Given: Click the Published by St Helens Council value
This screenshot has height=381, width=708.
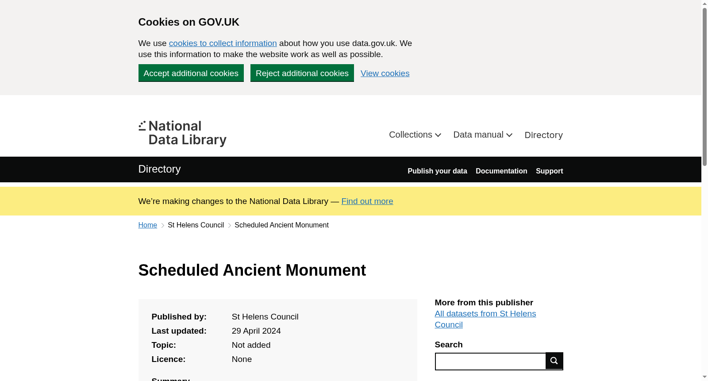Looking at the screenshot, I should click(x=265, y=317).
